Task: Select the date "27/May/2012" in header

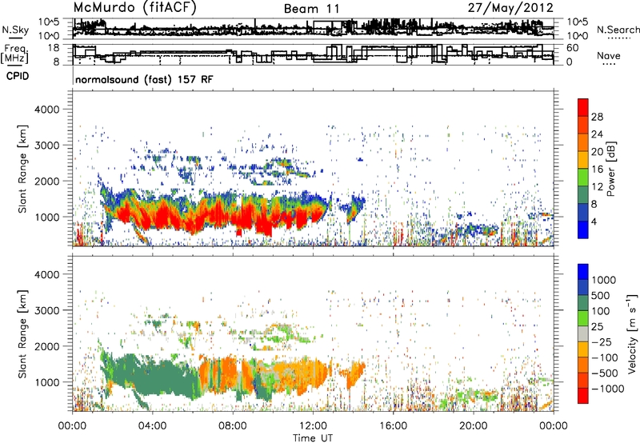Action: (x=510, y=8)
